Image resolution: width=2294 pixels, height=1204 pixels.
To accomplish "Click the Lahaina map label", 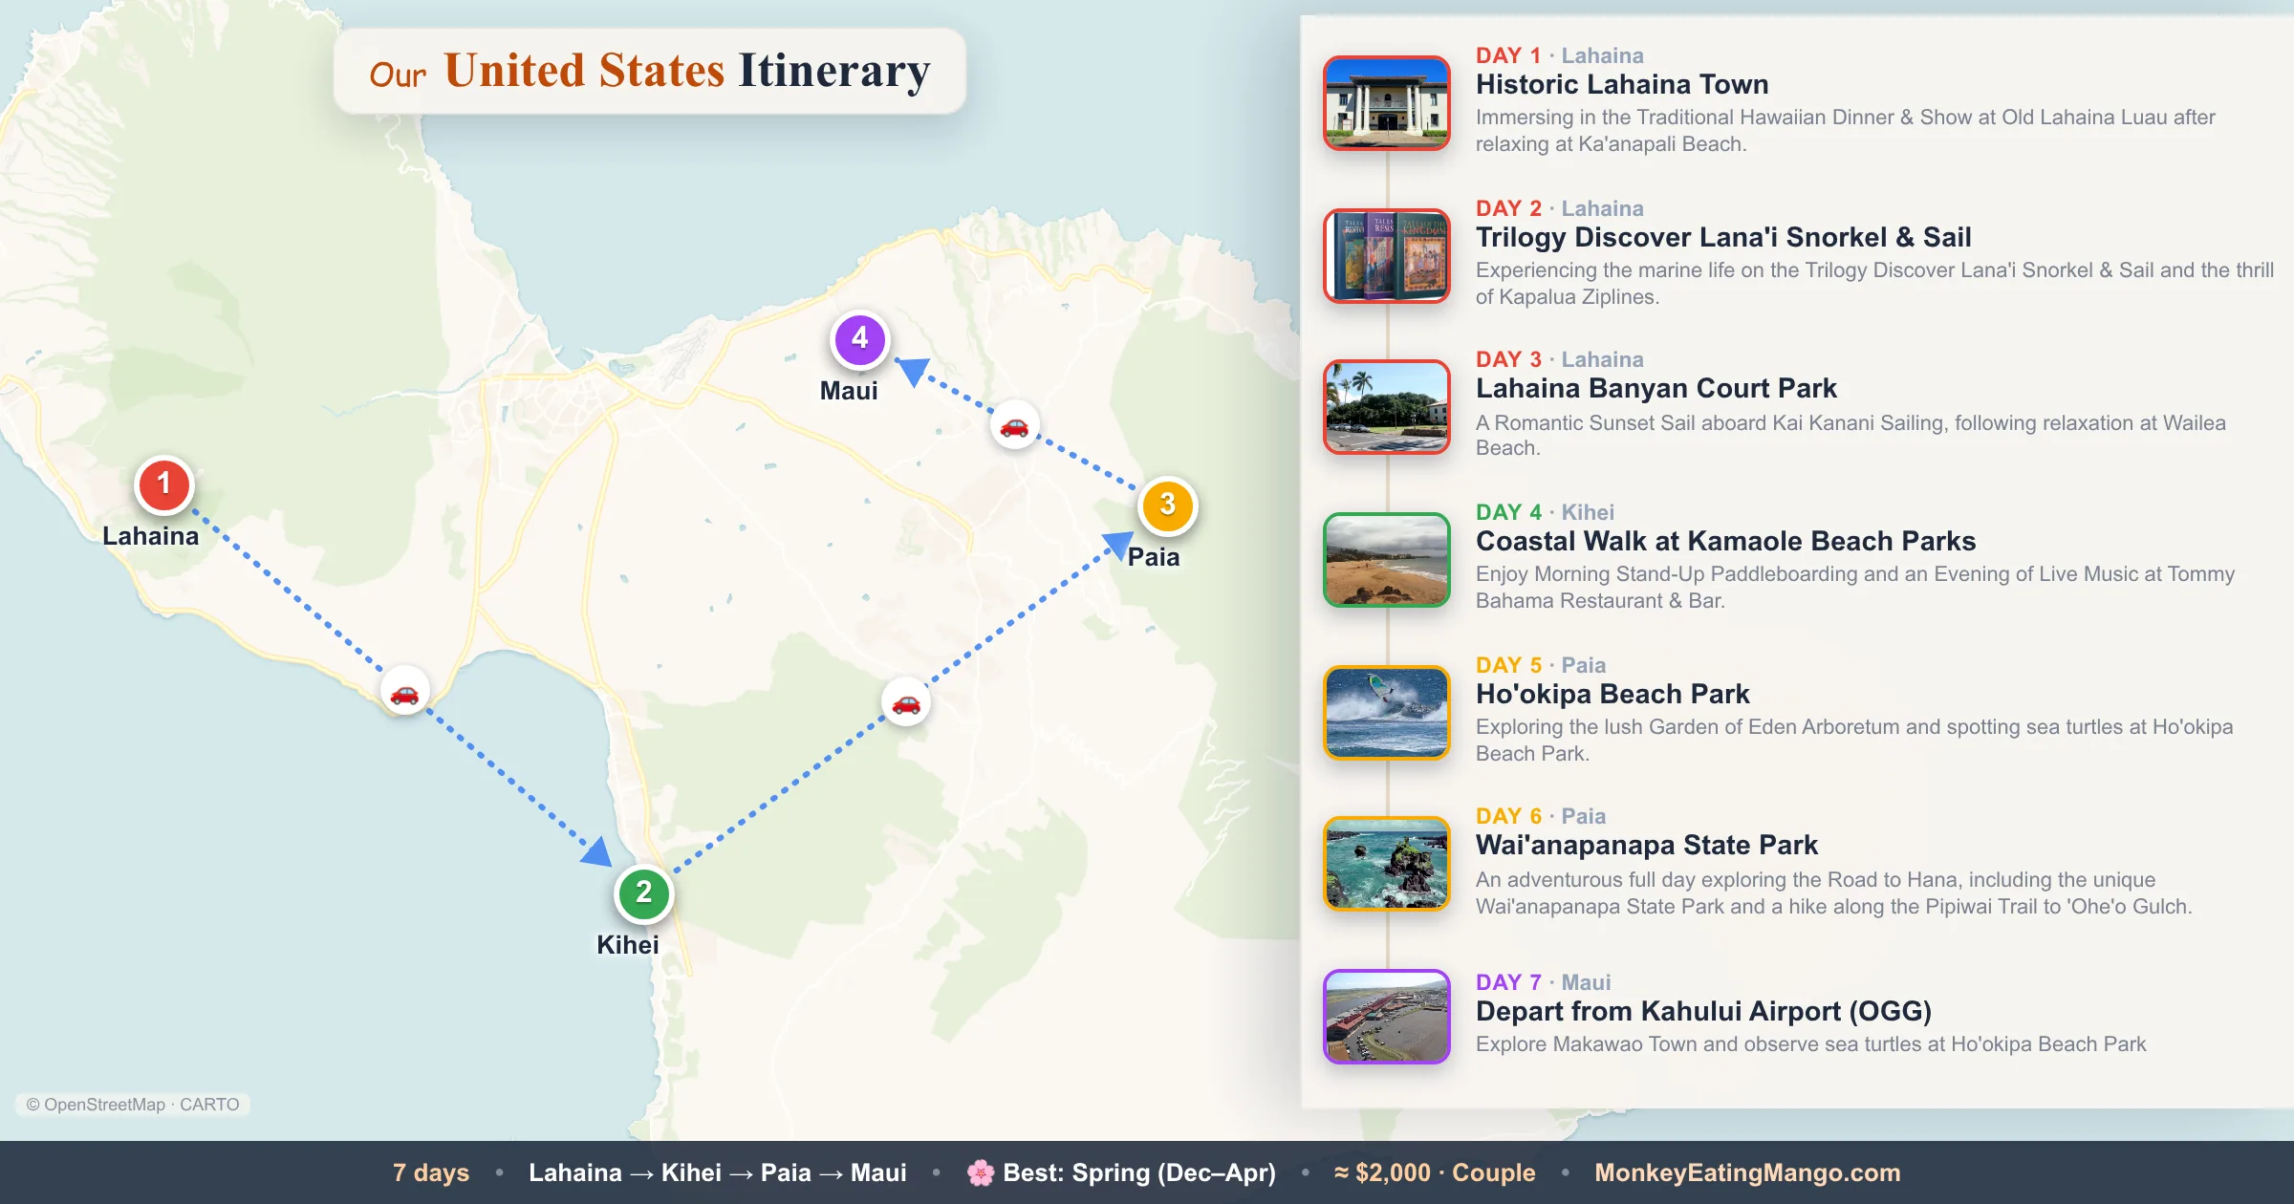I will coord(151,536).
